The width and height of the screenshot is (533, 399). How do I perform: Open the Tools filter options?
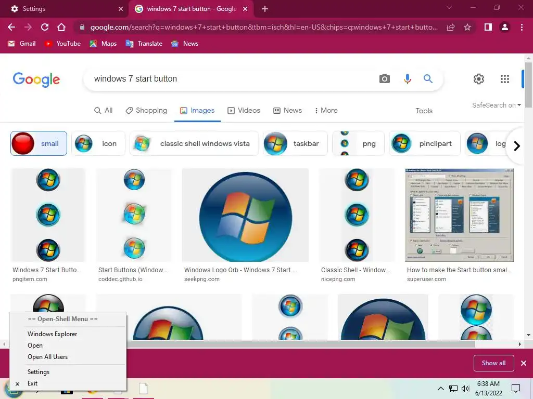[424, 111]
